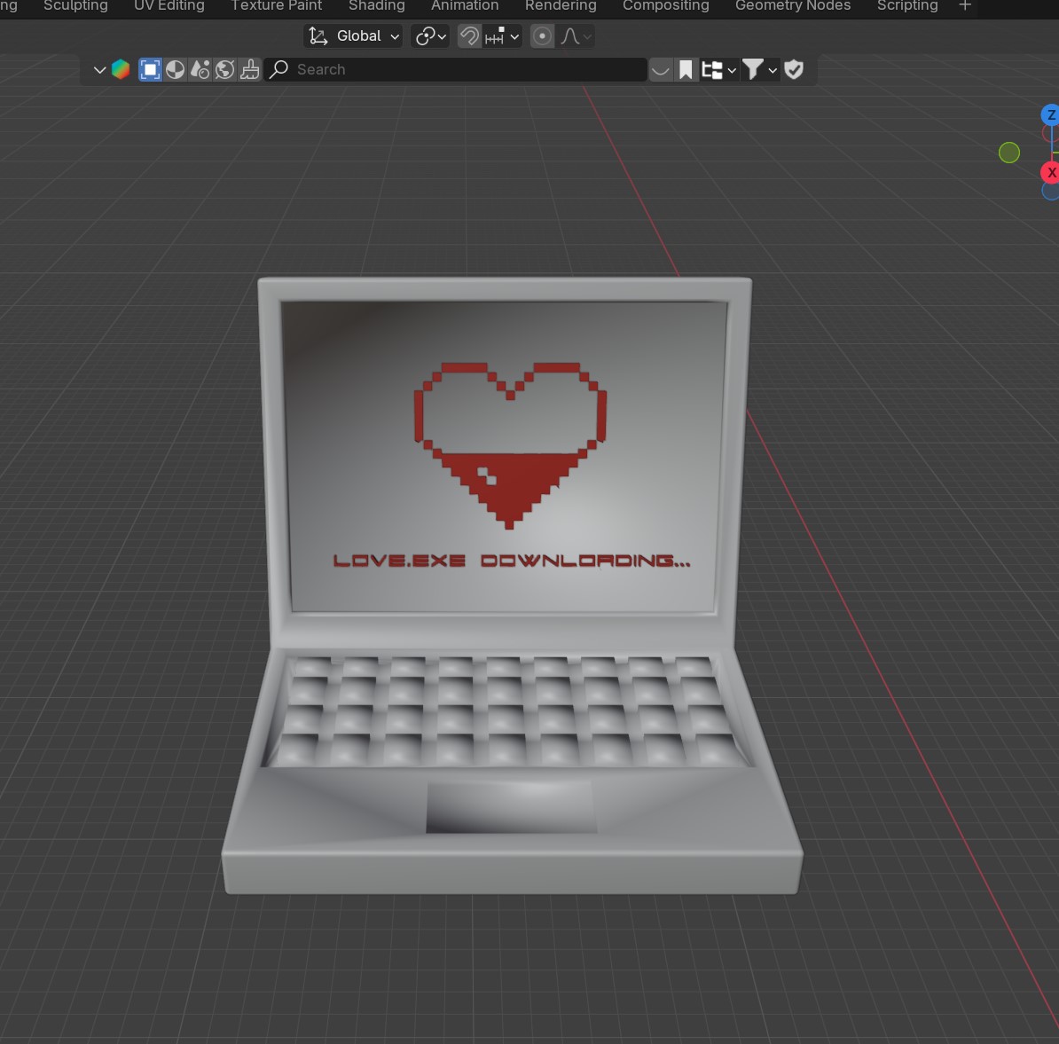Switch to the Texture Paint workspace

pyautogui.click(x=276, y=6)
